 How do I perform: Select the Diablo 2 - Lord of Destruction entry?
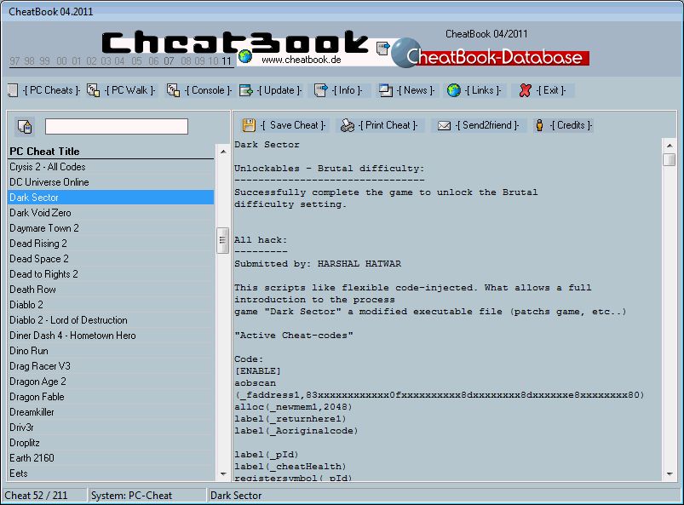point(112,320)
